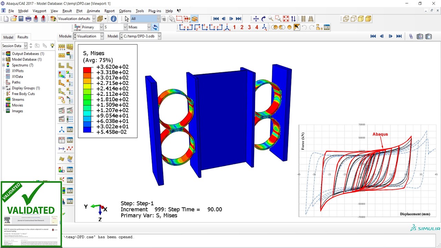
Task: Select Movies in the results tree
Action: click(17, 105)
